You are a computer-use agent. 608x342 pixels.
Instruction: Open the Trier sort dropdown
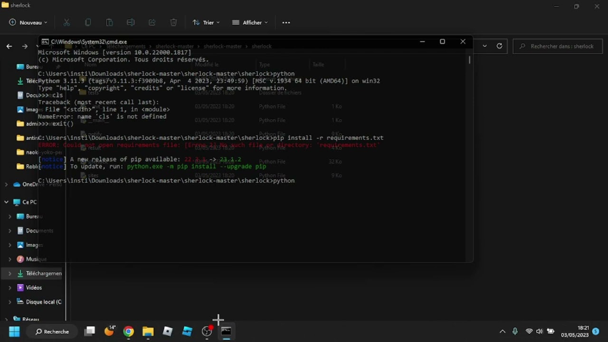pyautogui.click(x=206, y=22)
